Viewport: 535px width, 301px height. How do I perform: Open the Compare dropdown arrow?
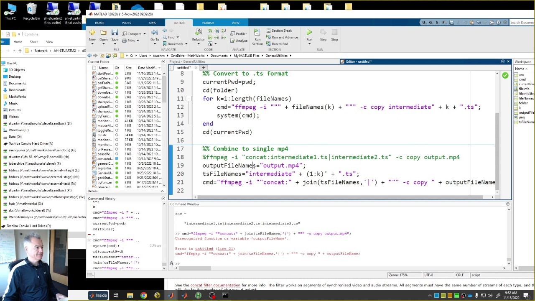point(145,34)
